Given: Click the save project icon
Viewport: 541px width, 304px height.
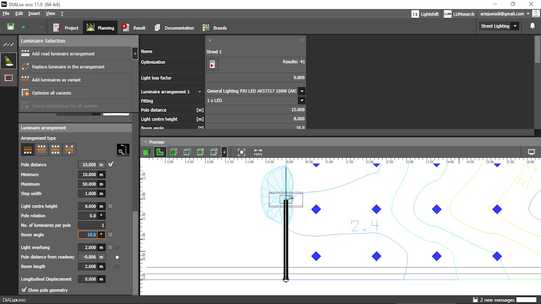Looking at the screenshot, I should 10,27.
